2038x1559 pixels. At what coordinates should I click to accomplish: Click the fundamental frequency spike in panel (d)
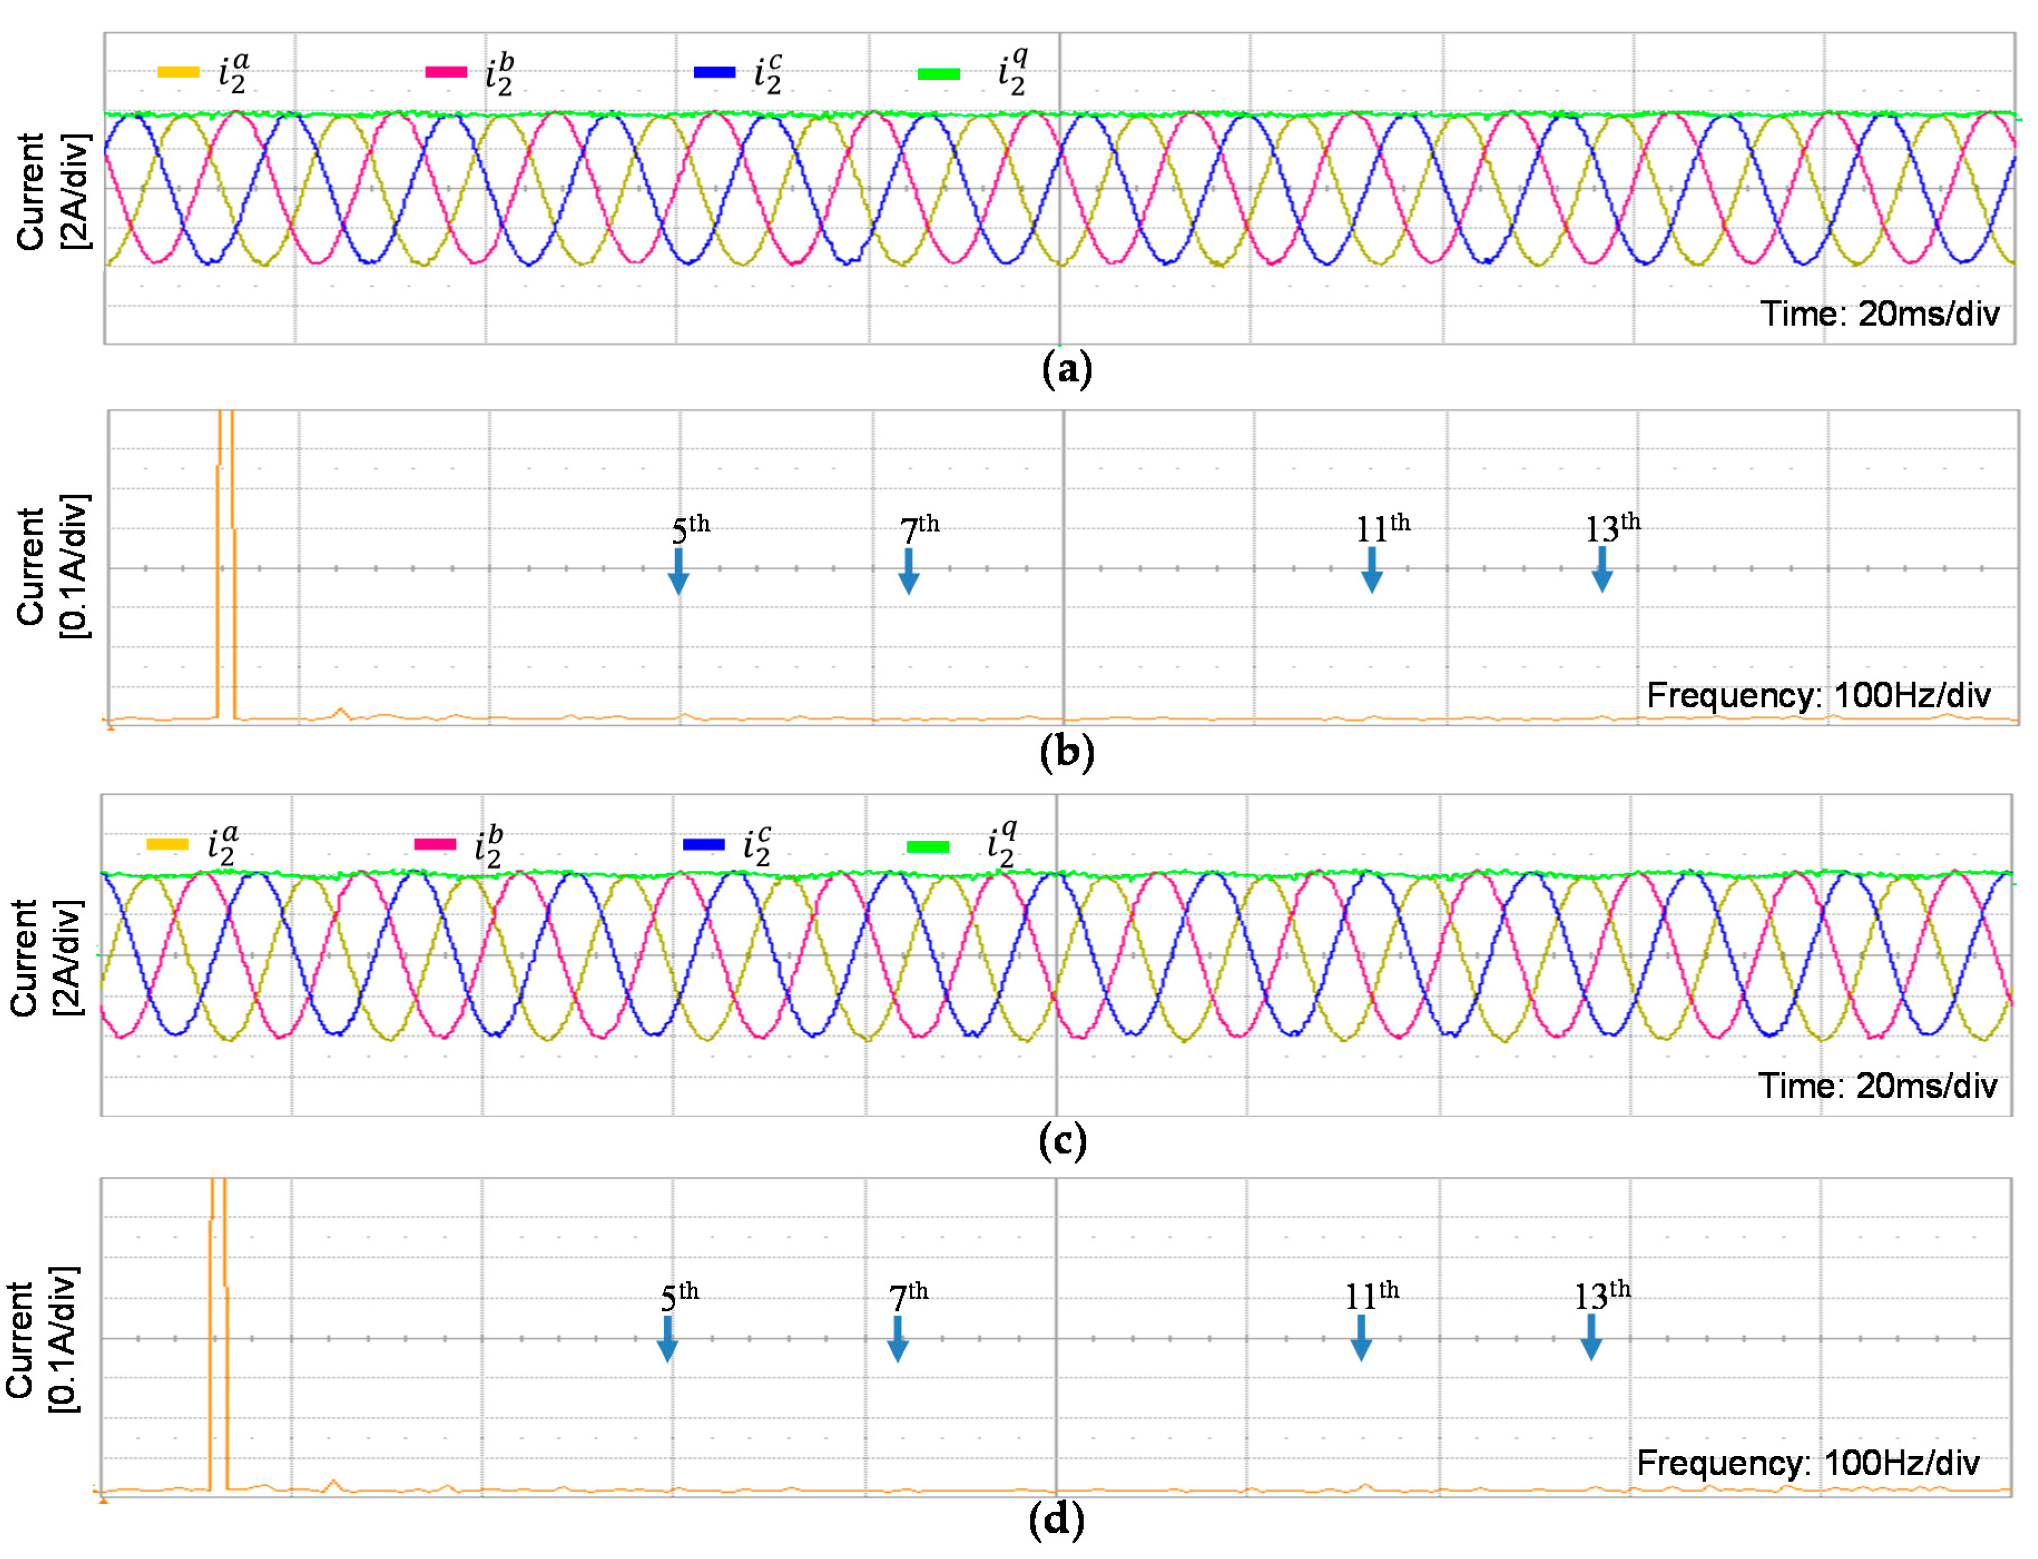click(218, 1336)
